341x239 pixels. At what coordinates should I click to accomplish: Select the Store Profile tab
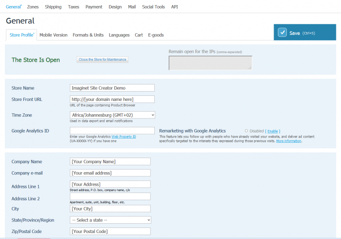click(22, 35)
